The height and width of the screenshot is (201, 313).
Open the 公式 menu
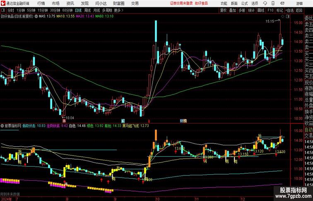244,3
